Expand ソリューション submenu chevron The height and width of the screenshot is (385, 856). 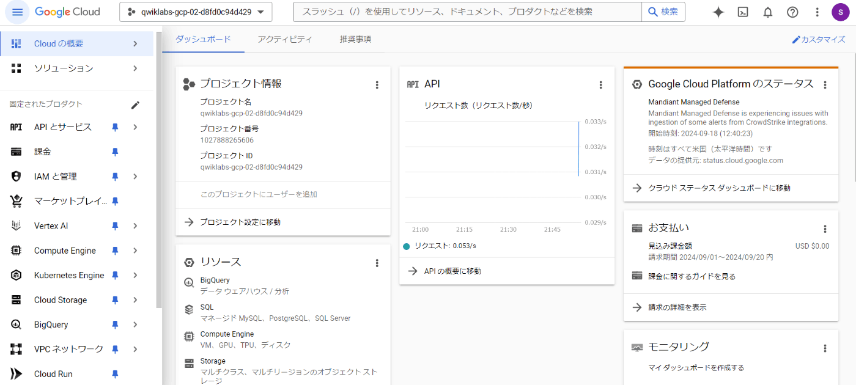(135, 68)
